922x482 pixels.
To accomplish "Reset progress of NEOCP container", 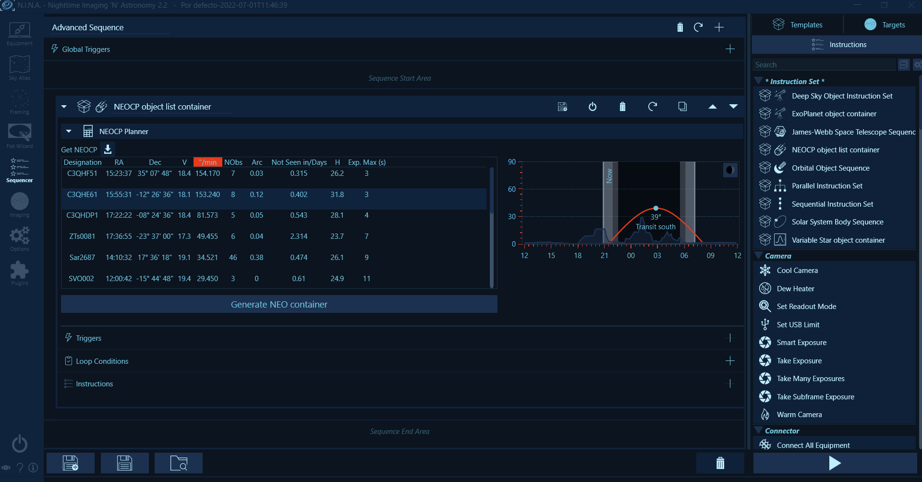I will point(652,107).
